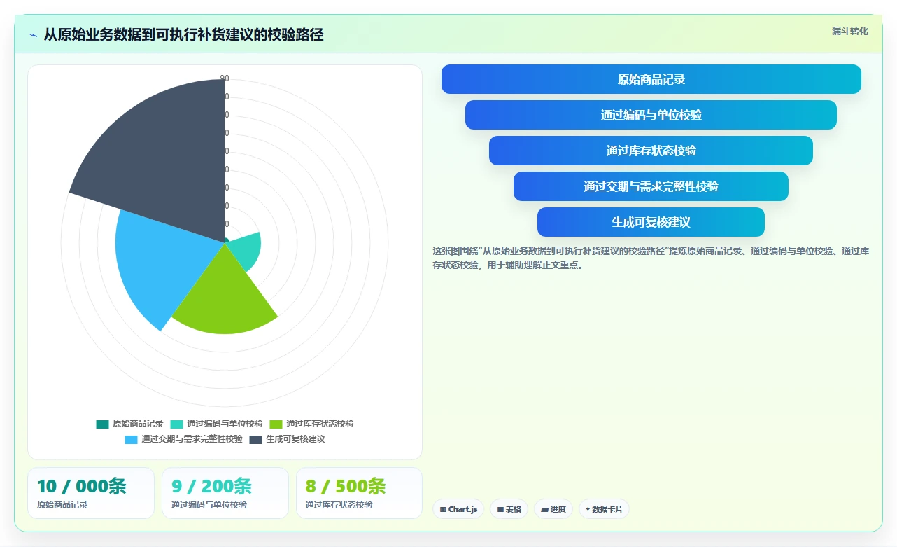Click the 8 / 500条 data card
The image size is (897, 547).
(x=360, y=493)
